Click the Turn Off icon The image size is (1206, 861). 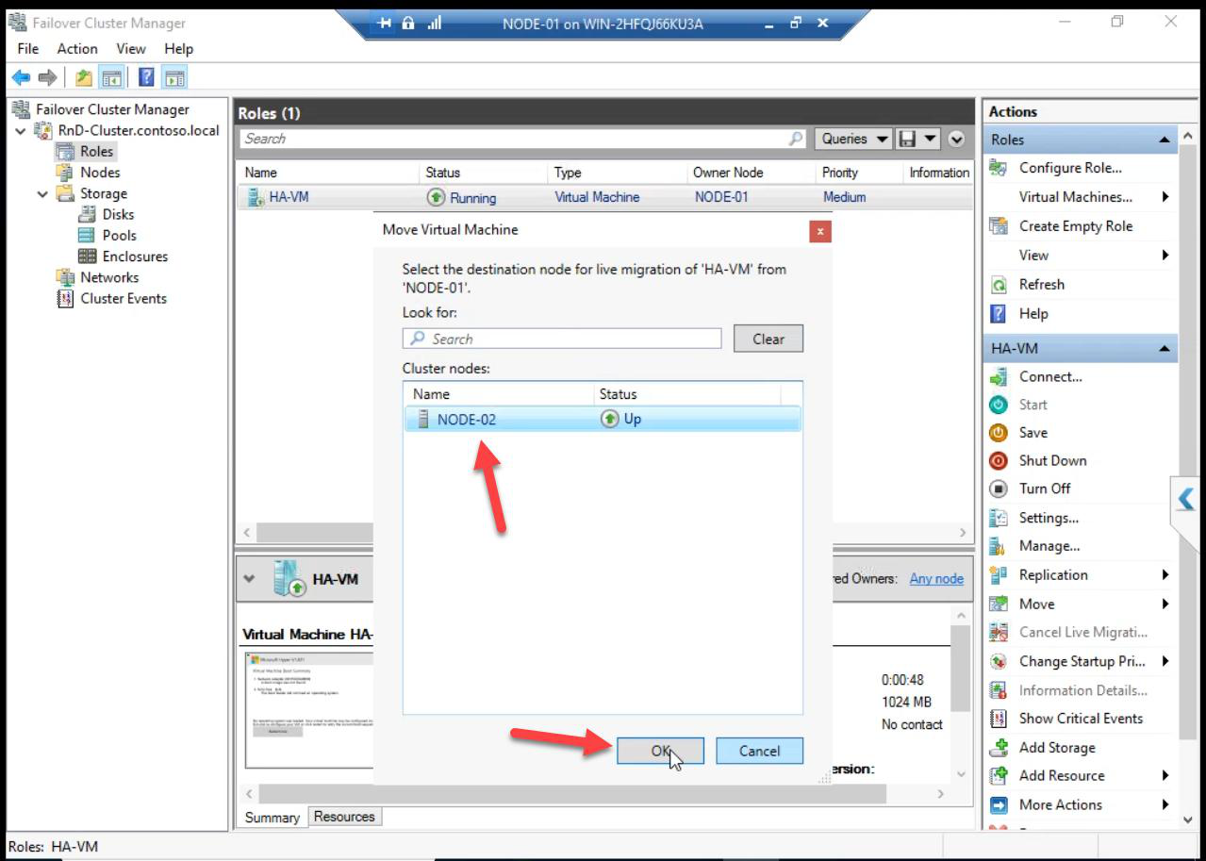tap(999, 488)
